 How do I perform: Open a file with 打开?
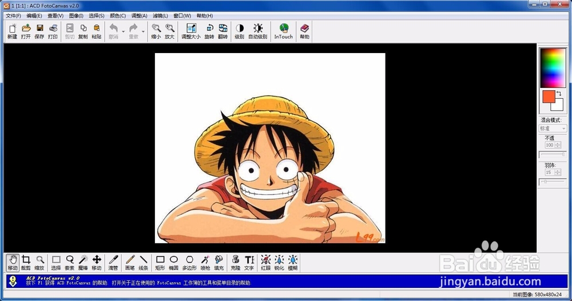pos(26,31)
